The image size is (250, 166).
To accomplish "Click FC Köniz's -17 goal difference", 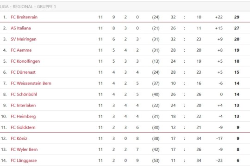I will (x=219, y=138).
